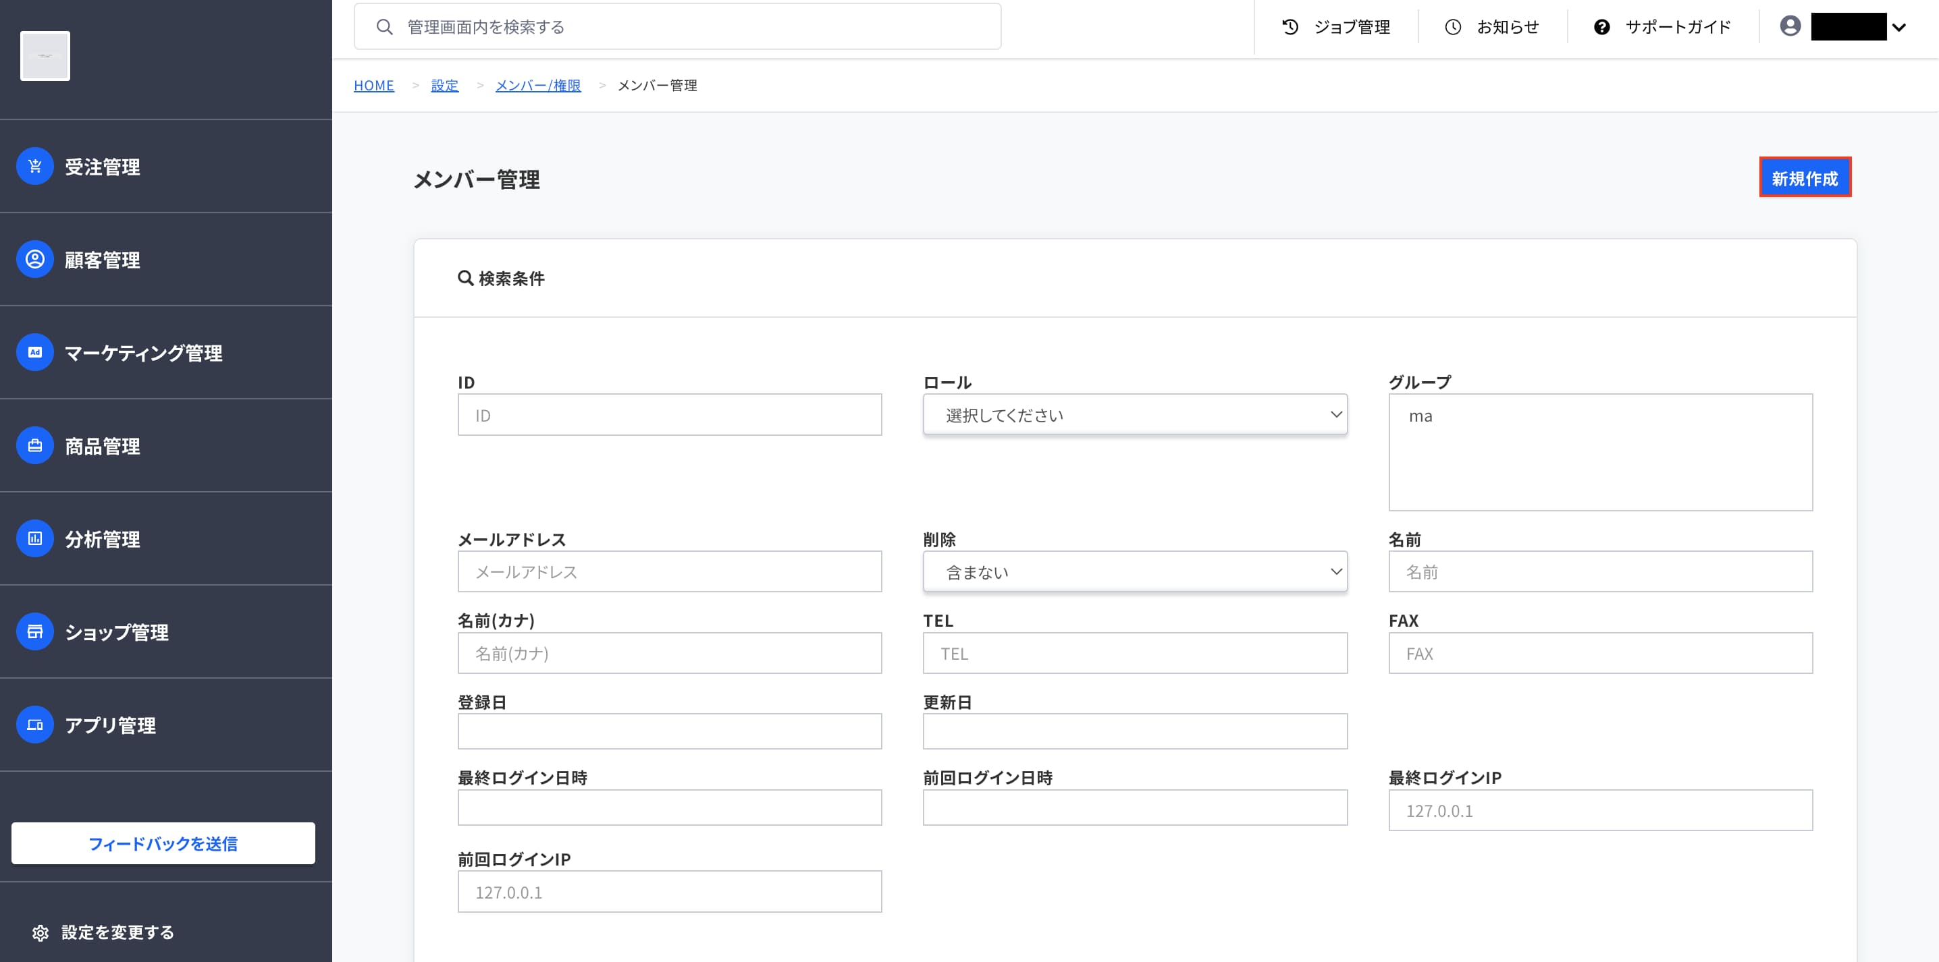Image resolution: width=1939 pixels, height=962 pixels.
Task: Open the 受注管理 cart icon in sidebar
Action: click(34, 165)
